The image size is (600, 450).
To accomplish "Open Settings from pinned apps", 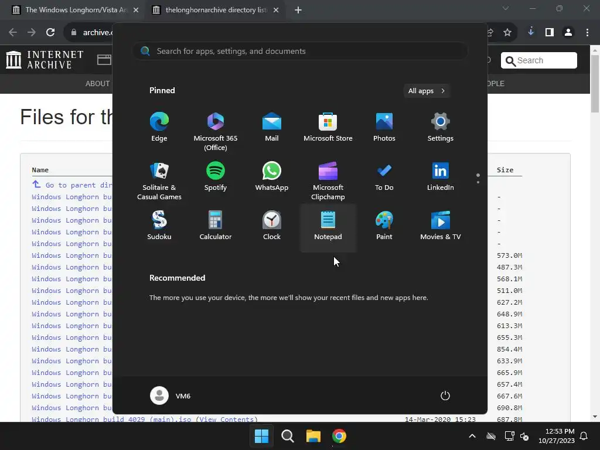I will tap(441, 127).
